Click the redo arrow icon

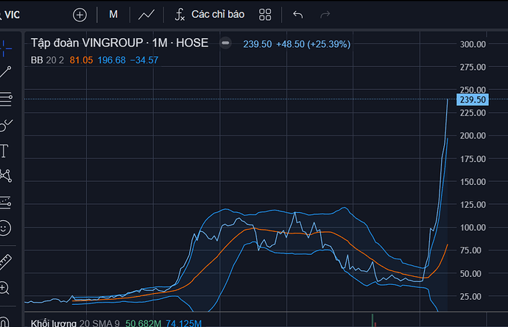[x=325, y=15]
